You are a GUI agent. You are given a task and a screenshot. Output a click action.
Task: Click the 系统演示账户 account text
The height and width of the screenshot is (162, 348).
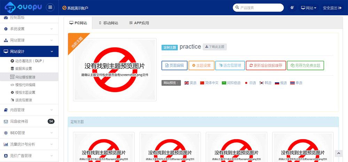78,8
